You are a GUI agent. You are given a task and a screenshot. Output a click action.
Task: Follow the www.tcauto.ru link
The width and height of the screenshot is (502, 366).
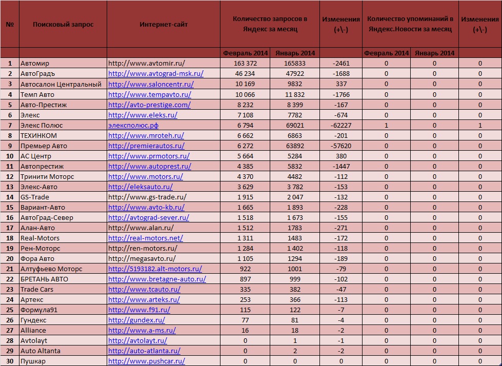pyautogui.click(x=144, y=289)
